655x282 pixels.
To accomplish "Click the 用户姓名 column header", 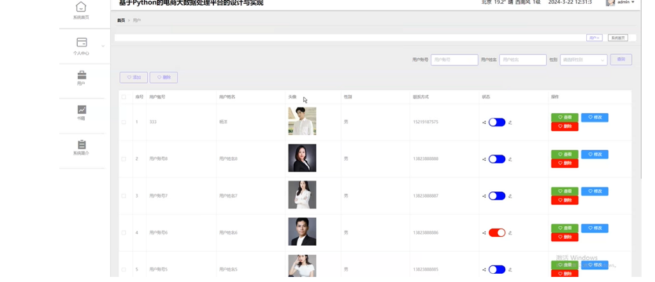I will 227,97.
